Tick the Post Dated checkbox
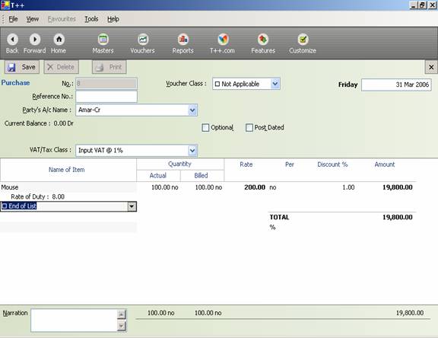 tap(249, 128)
